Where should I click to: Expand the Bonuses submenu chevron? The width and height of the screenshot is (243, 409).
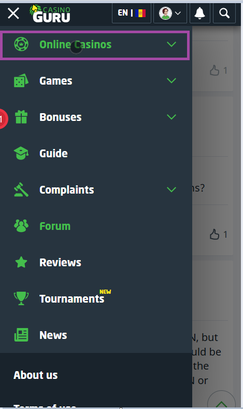pos(171,117)
